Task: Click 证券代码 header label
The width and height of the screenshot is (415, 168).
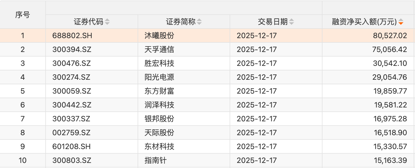Action: tap(88, 22)
